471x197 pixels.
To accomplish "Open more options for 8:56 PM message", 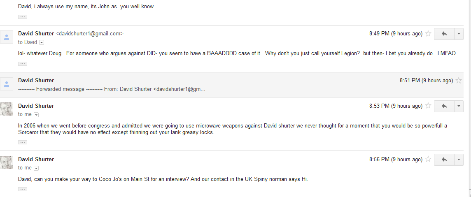I will coord(459,160).
